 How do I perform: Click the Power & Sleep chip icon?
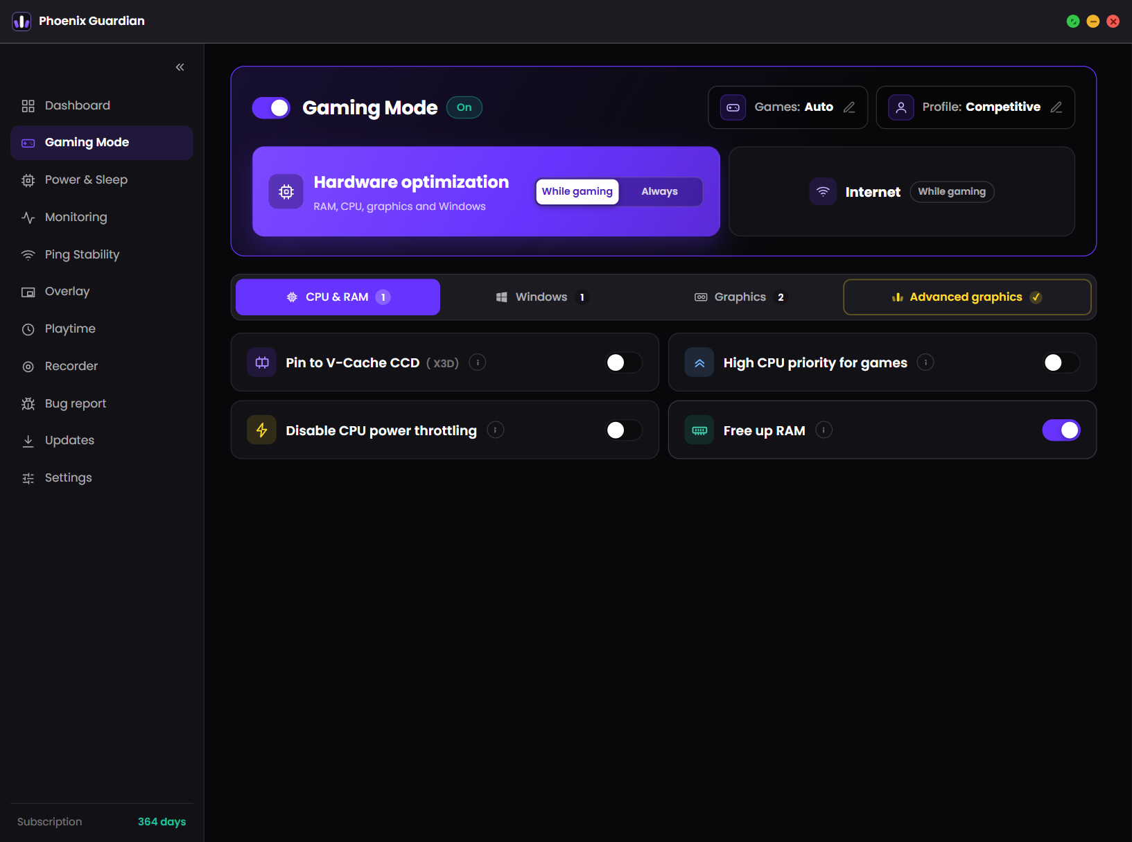(28, 180)
